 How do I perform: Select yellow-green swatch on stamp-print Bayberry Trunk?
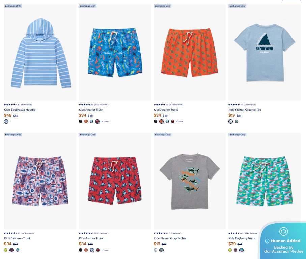6,250
